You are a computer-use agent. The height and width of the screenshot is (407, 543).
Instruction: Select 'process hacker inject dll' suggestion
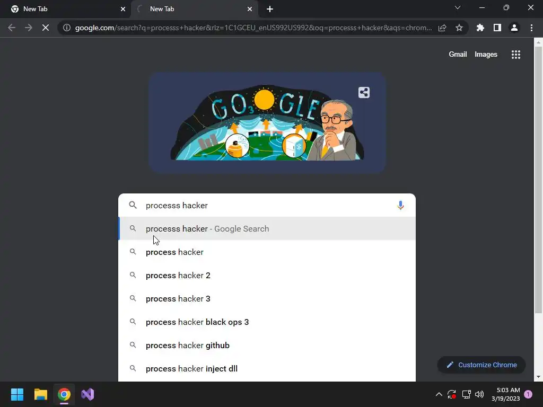(267, 369)
